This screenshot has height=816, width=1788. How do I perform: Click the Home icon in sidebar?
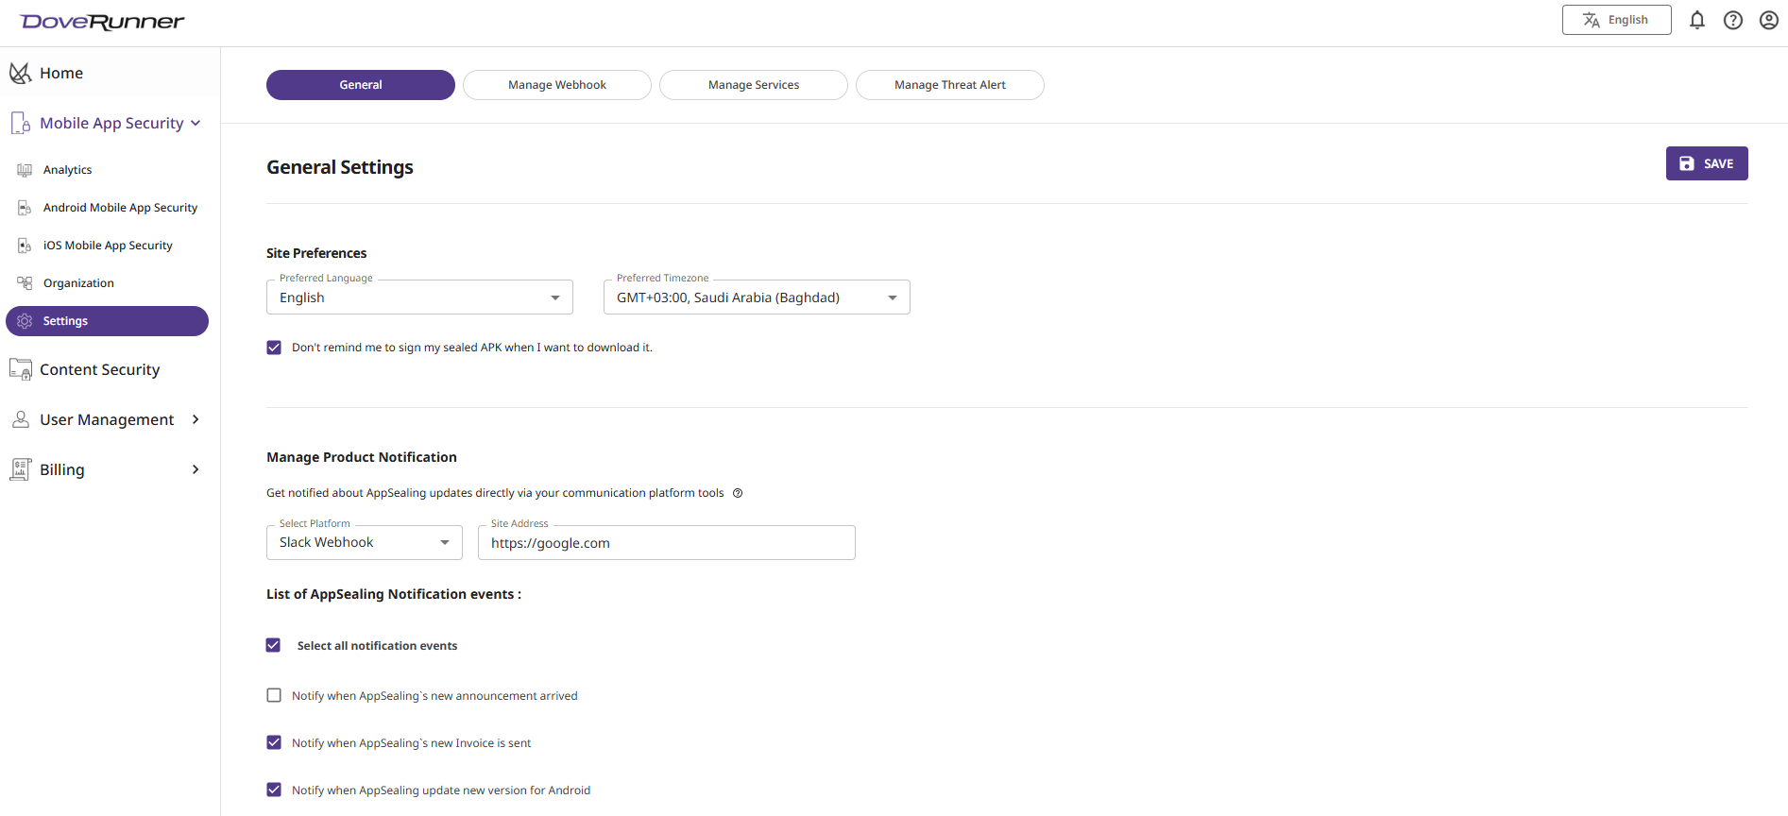point(20,73)
